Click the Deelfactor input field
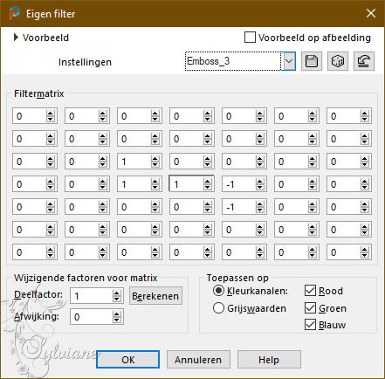Screen dimensions: 385x379 click(x=92, y=296)
